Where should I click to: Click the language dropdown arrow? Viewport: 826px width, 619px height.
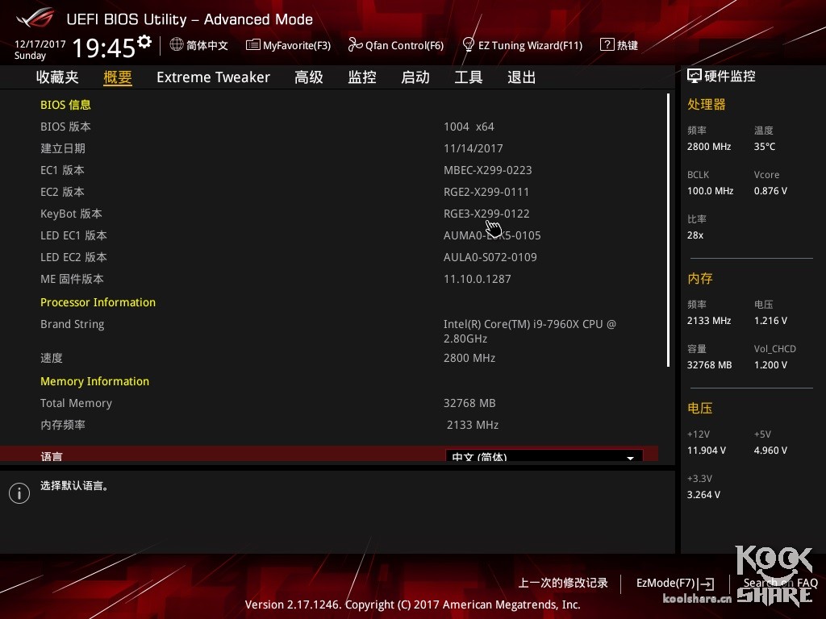point(630,458)
